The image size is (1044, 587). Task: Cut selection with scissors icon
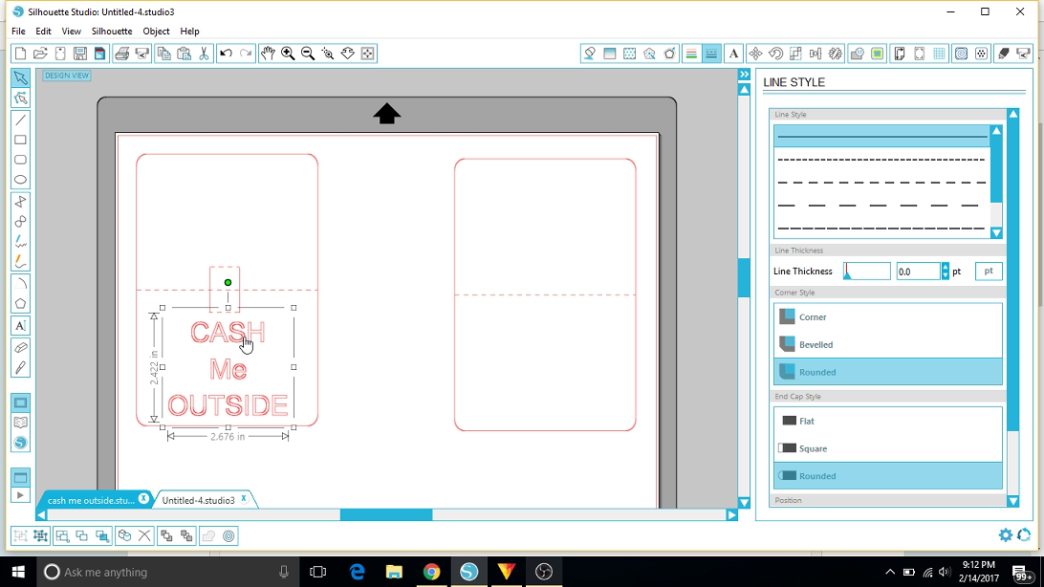pyautogui.click(x=204, y=54)
